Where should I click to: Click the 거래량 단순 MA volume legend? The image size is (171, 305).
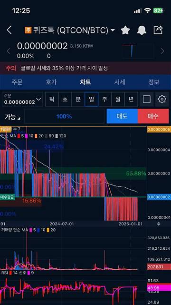tap(28, 230)
